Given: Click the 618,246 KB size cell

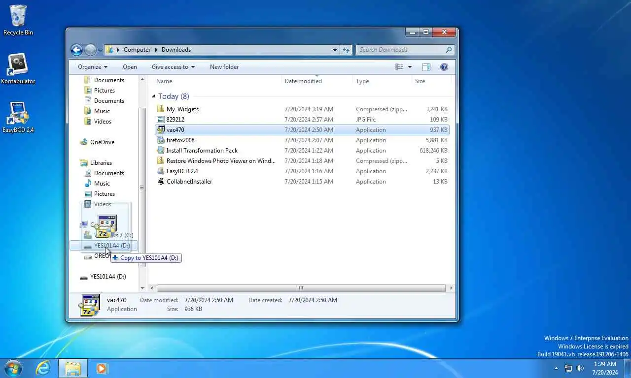Looking at the screenshot, I should (x=433, y=151).
